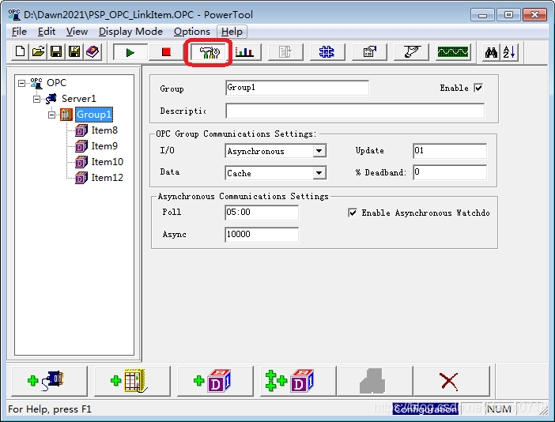555x422 pixels.
Task: Select the OPC root label in tree
Action: tap(57, 83)
